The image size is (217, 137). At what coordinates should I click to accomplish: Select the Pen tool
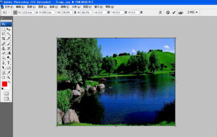click(x=4, y=63)
